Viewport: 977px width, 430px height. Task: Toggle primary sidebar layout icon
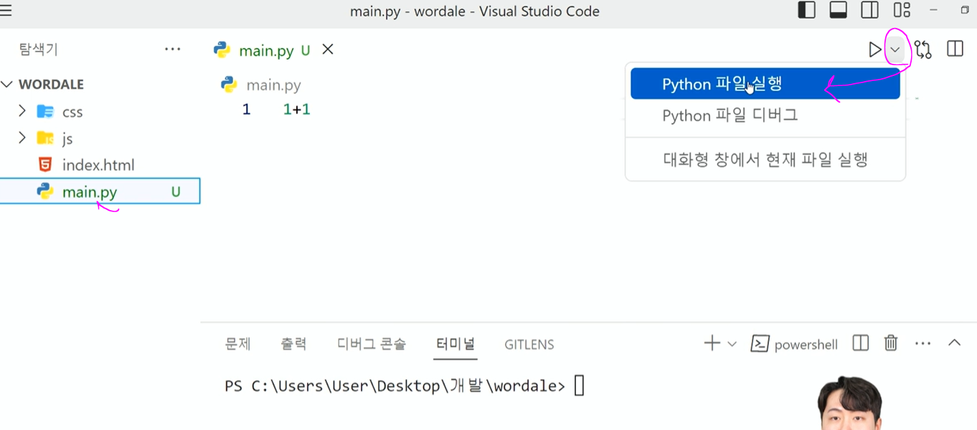coord(807,11)
